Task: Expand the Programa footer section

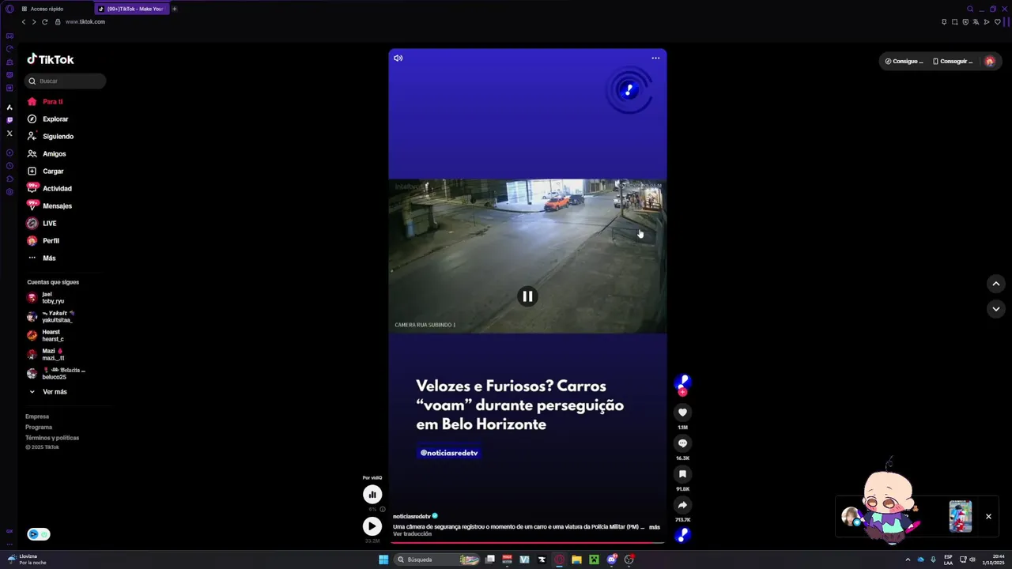Action: point(39,427)
